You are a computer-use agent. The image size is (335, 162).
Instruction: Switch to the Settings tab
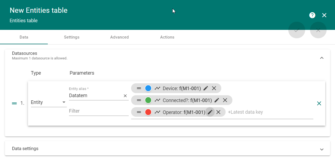point(72,37)
